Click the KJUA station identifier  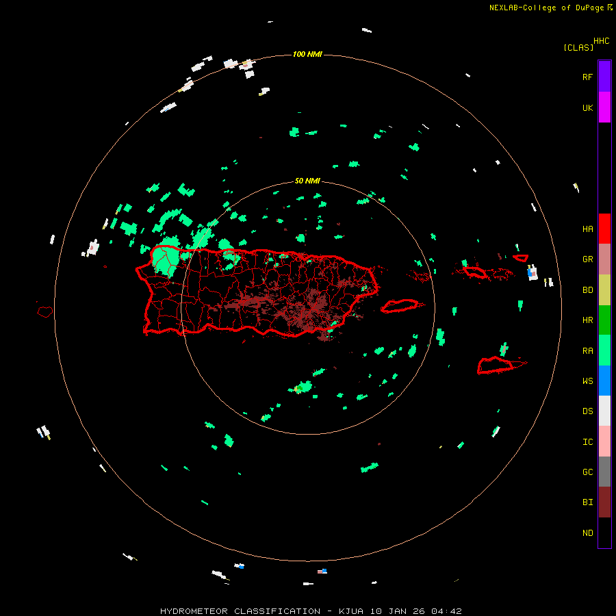pos(351,611)
